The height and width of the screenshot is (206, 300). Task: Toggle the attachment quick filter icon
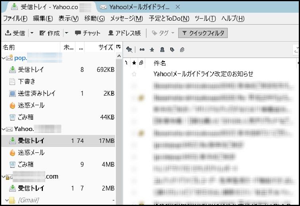pyautogui.click(x=182, y=50)
